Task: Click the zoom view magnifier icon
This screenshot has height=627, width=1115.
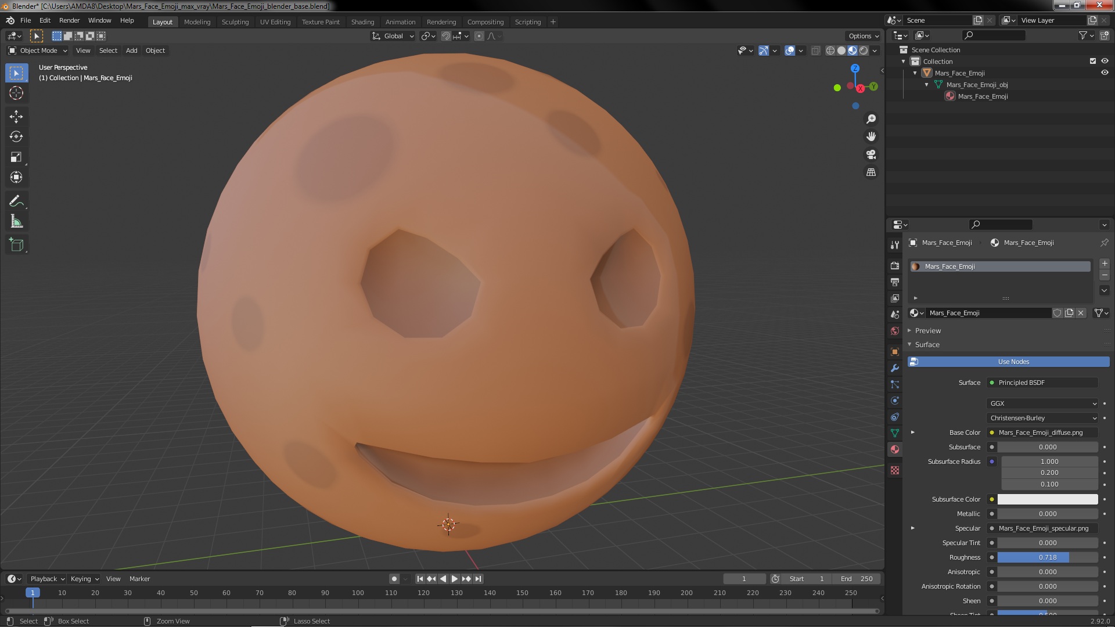Action: [871, 119]
